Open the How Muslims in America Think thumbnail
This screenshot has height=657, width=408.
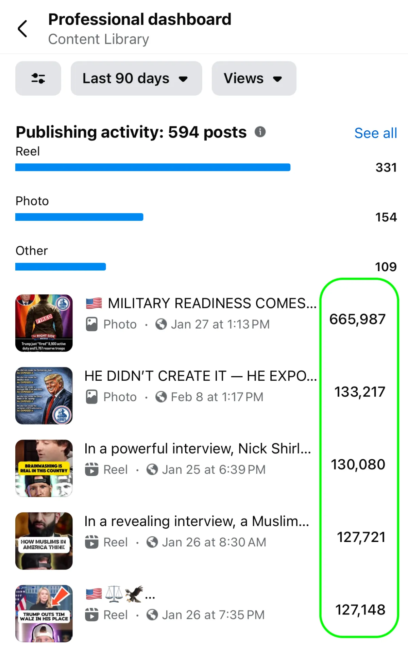(x=44, y=541)
